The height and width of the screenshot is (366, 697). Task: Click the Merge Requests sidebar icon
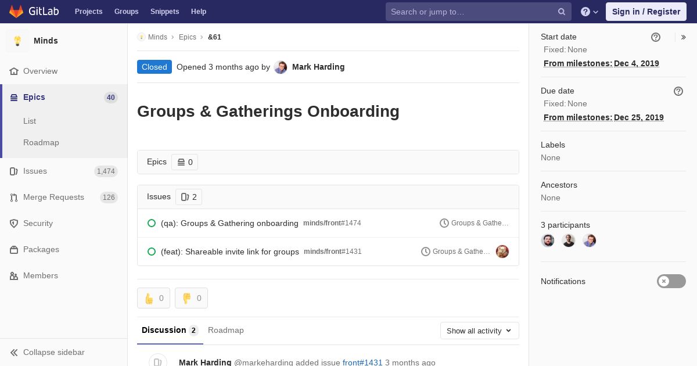(14, 197)
